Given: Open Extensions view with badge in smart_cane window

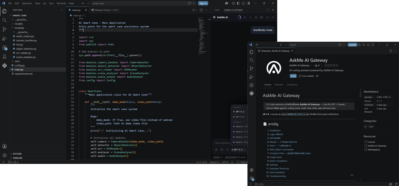Looking at the screenshot, I should [4, 47].
